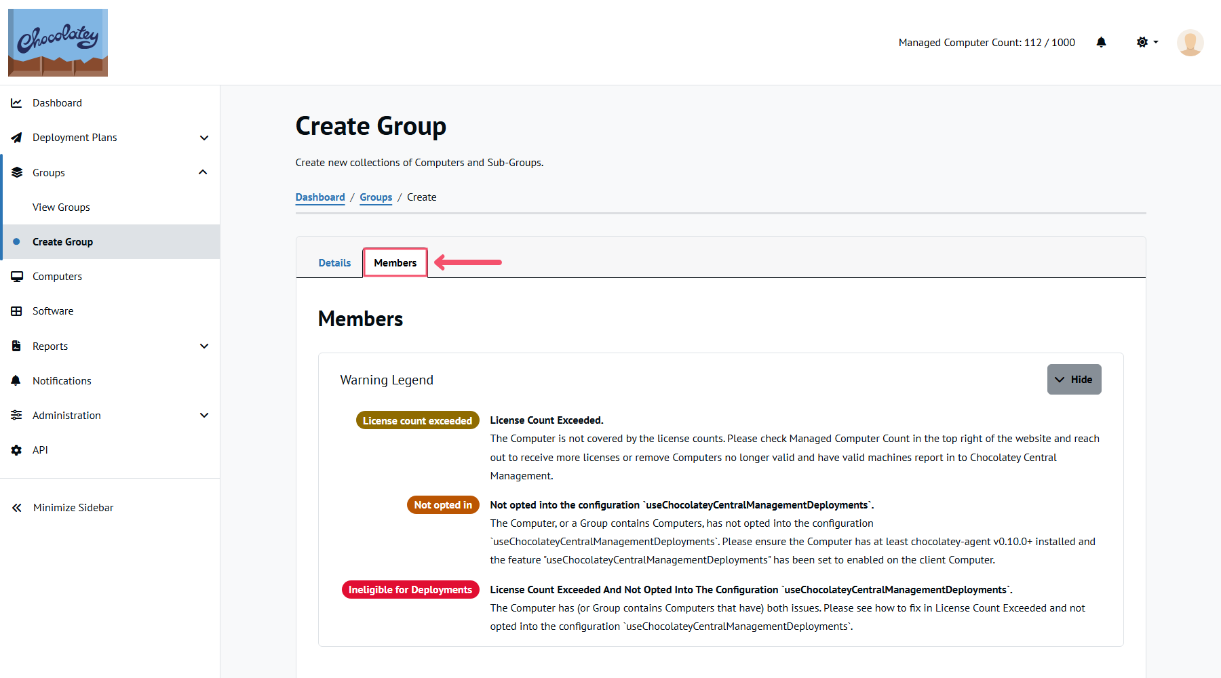Click the Ineligible for Deployments badge
This screenshot has width=1221, height=678.
click(x=410, y=590)
